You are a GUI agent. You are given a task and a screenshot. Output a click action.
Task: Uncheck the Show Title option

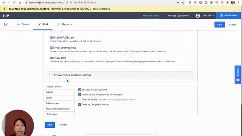51,58
